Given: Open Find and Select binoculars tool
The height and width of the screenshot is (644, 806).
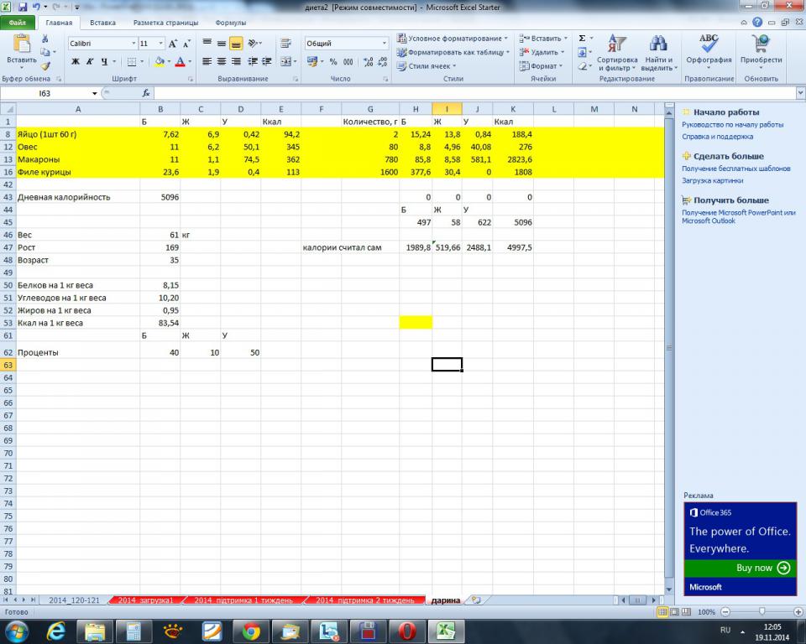Looking at the screenshot, I should click(x=658, y=50).
